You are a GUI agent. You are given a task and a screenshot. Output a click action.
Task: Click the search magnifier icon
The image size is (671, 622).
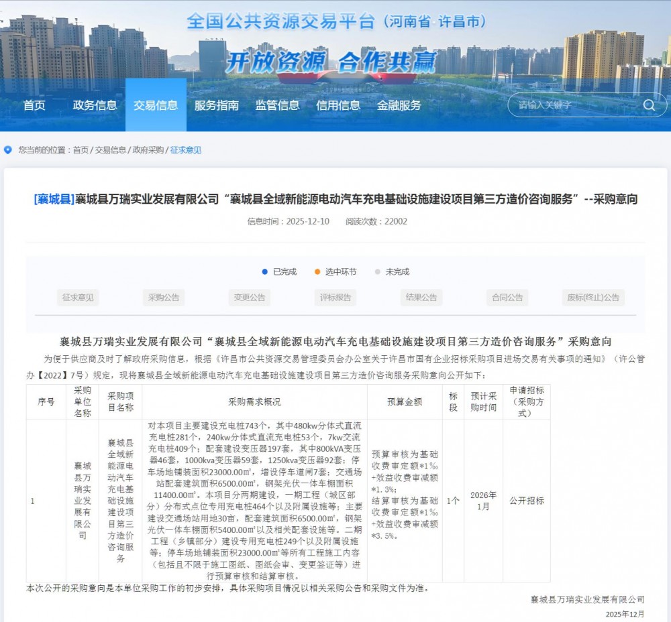coord(649,105)
